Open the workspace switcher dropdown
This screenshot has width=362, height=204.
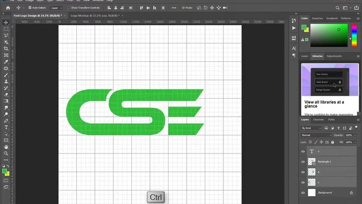tap(347, 8)
